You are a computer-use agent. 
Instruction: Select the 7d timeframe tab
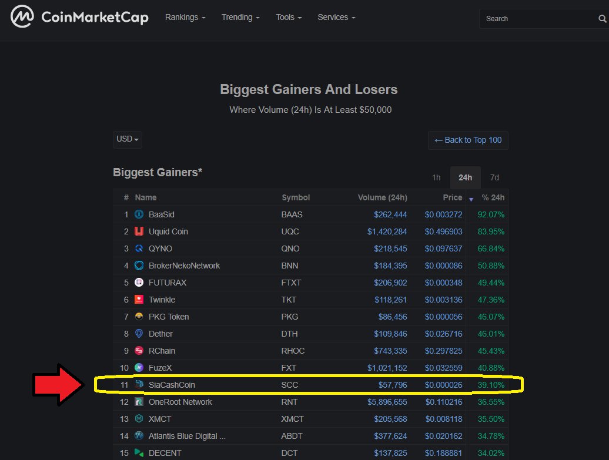tap(494, 177)
